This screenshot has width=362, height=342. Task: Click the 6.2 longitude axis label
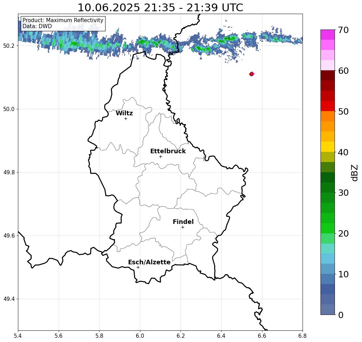point(181,336)
